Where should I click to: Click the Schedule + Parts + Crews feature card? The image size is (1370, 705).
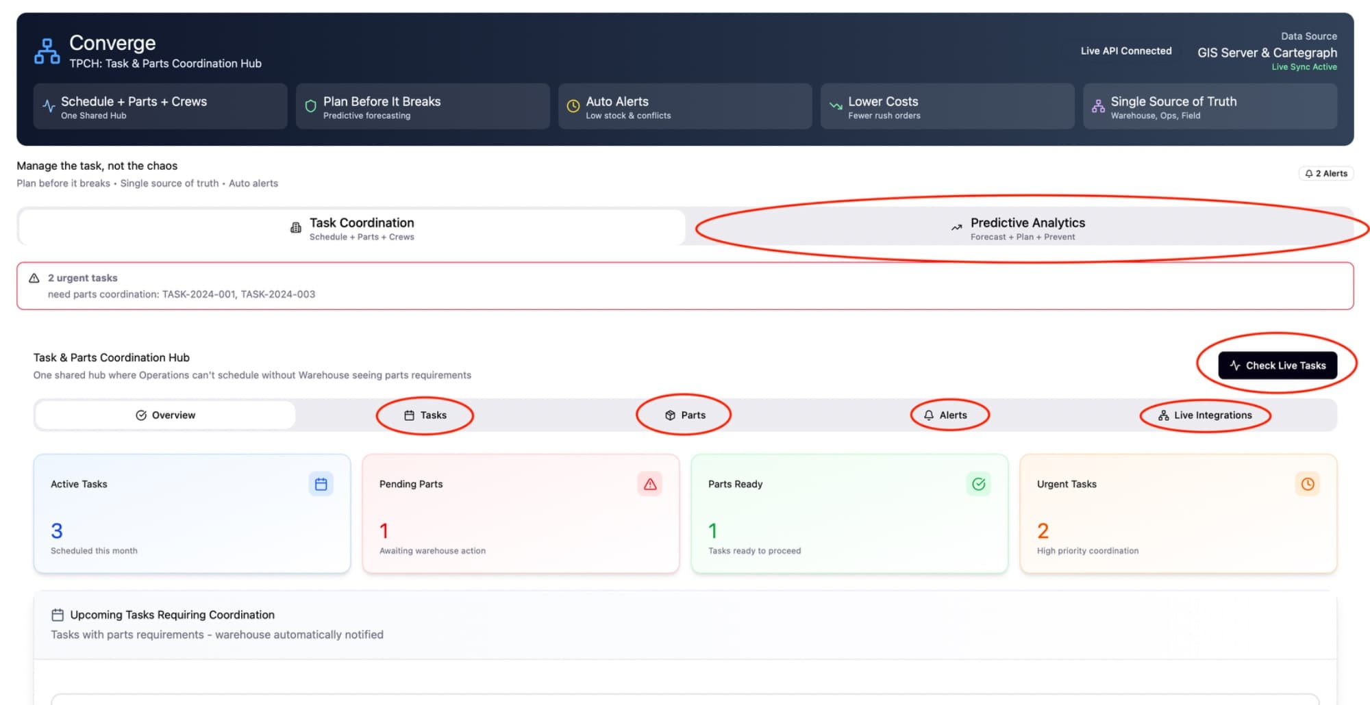160,106
